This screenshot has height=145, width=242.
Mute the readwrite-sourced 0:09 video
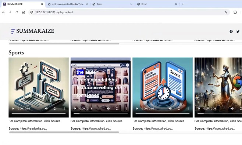(46, 109)
